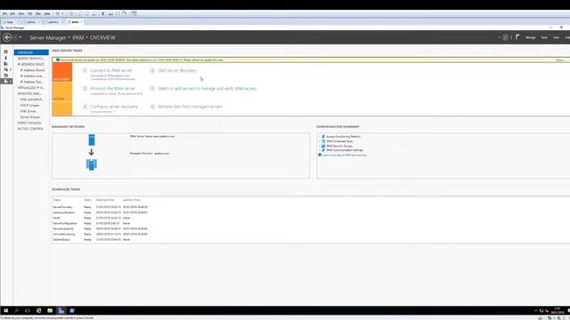Select the AddressExpiry scheduled task row
570x320 pixels.
101,240
